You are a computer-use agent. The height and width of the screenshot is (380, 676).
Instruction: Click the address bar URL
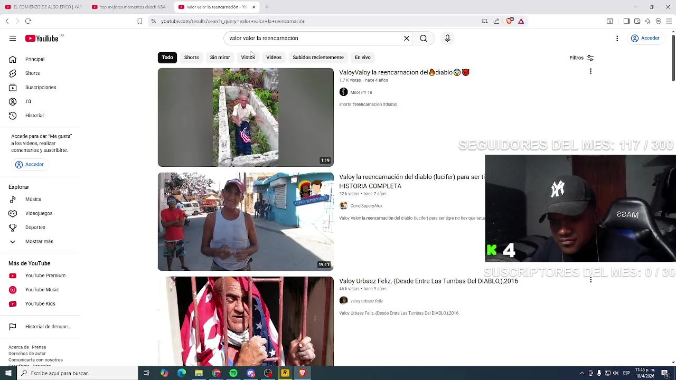point(233,21)
